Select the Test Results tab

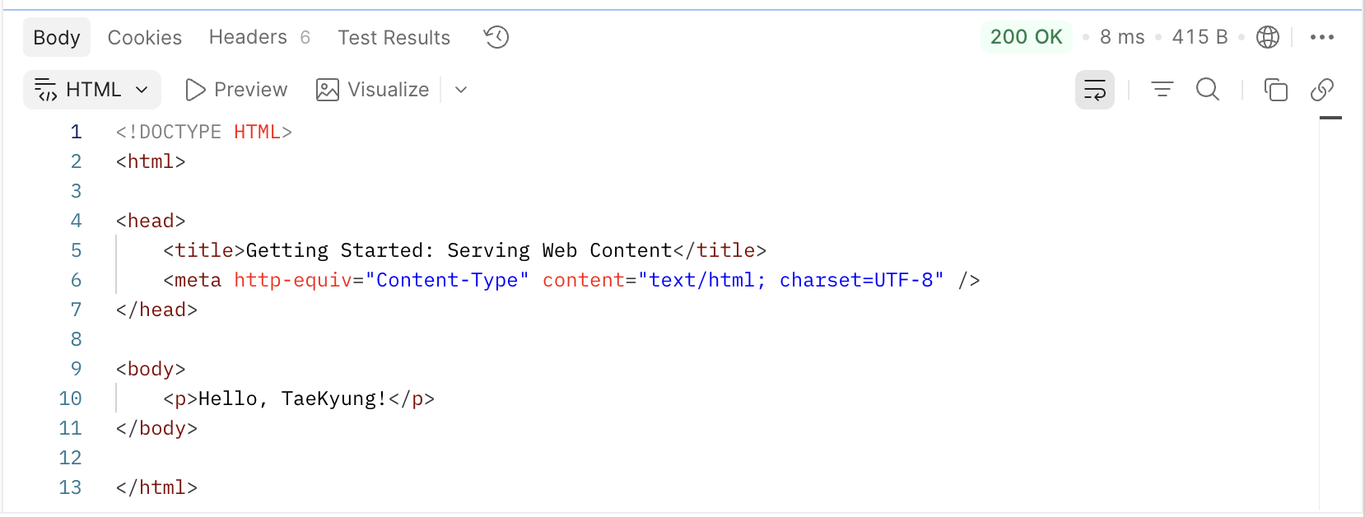coord(394,37)
